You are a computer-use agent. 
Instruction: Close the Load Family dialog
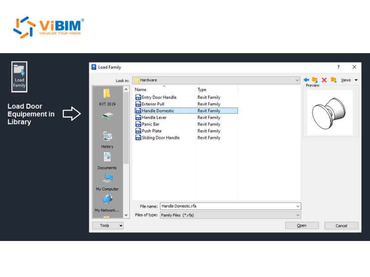(x=354, y=67)
